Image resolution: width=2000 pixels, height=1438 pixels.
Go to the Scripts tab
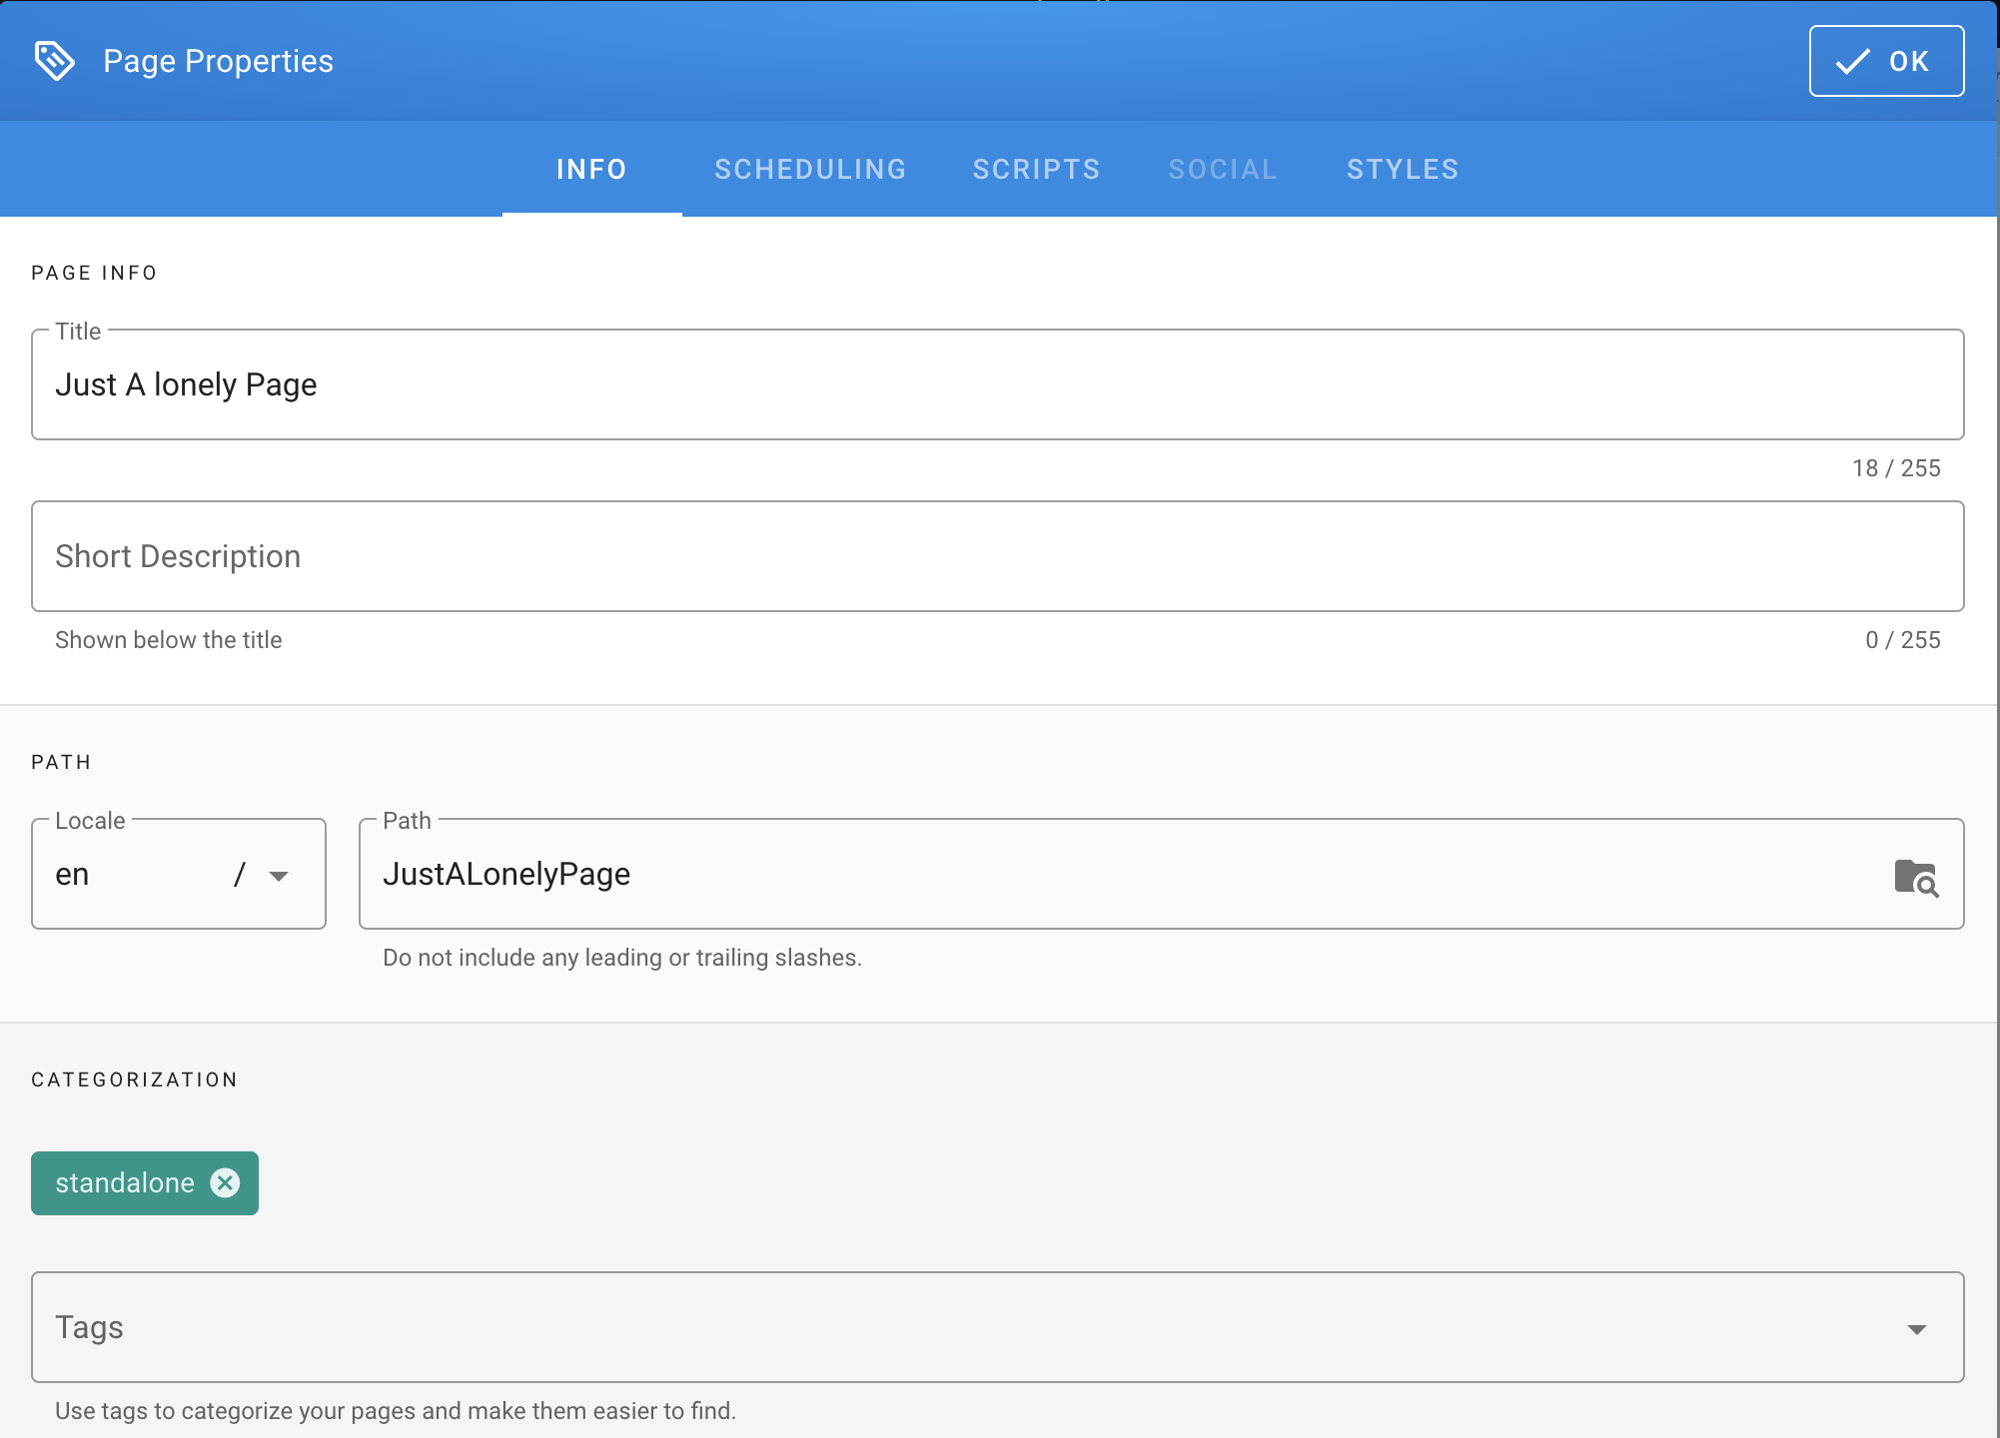click(x=1036, y=169)
